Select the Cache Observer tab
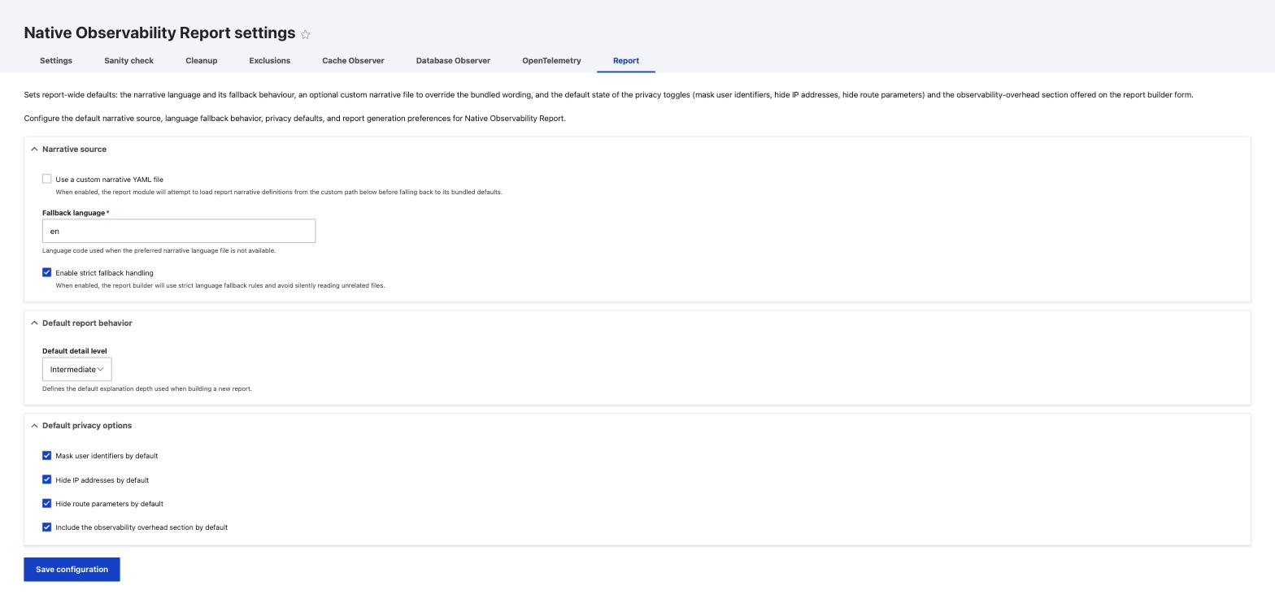The width and height of the screenshot is (1275, 616). click(353, 61)
